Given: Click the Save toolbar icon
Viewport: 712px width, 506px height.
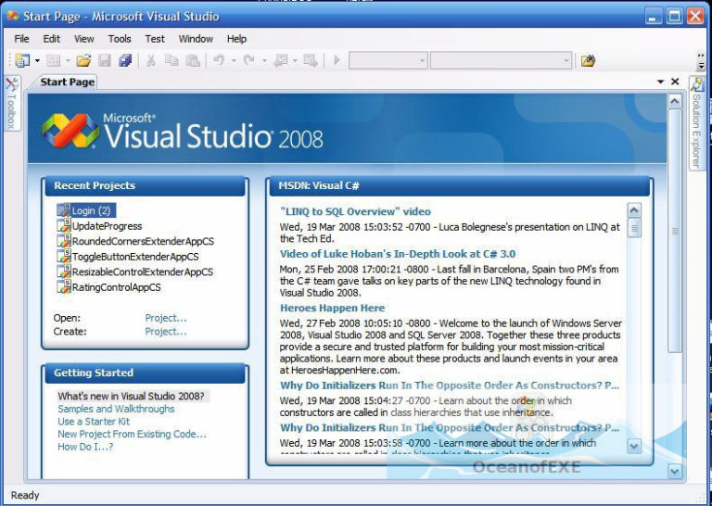Looking at the screenshot, I should [x=105, y=60].
